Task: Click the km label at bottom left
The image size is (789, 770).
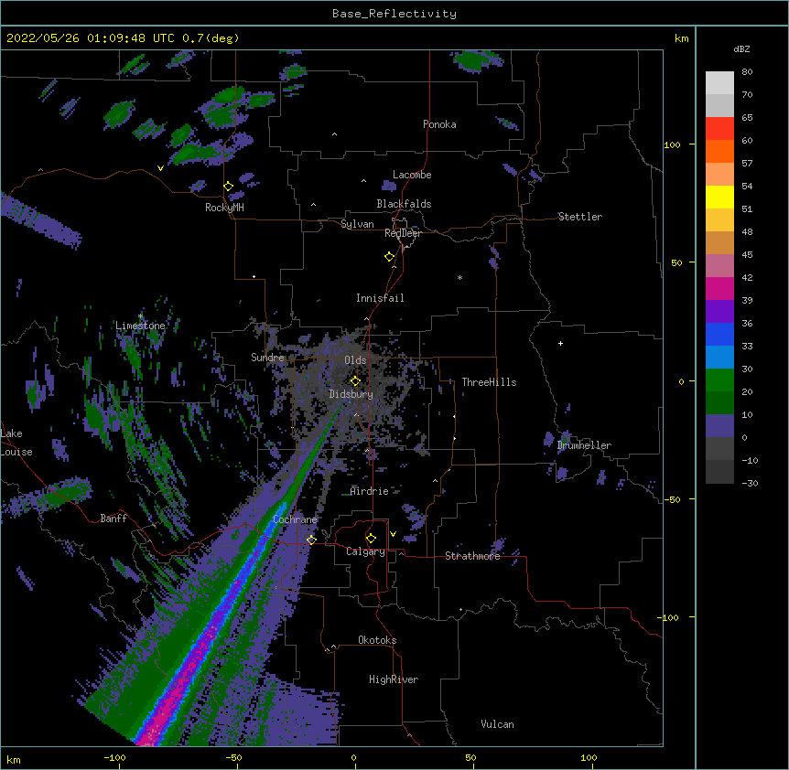Action: tap(14, 760)
